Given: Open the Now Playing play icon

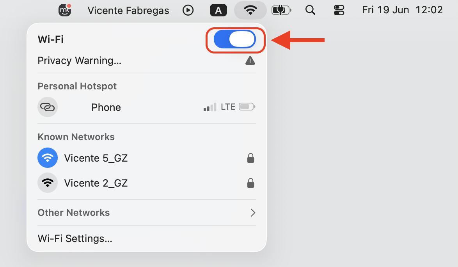Looking at the screenshot, I should (188, 10).
